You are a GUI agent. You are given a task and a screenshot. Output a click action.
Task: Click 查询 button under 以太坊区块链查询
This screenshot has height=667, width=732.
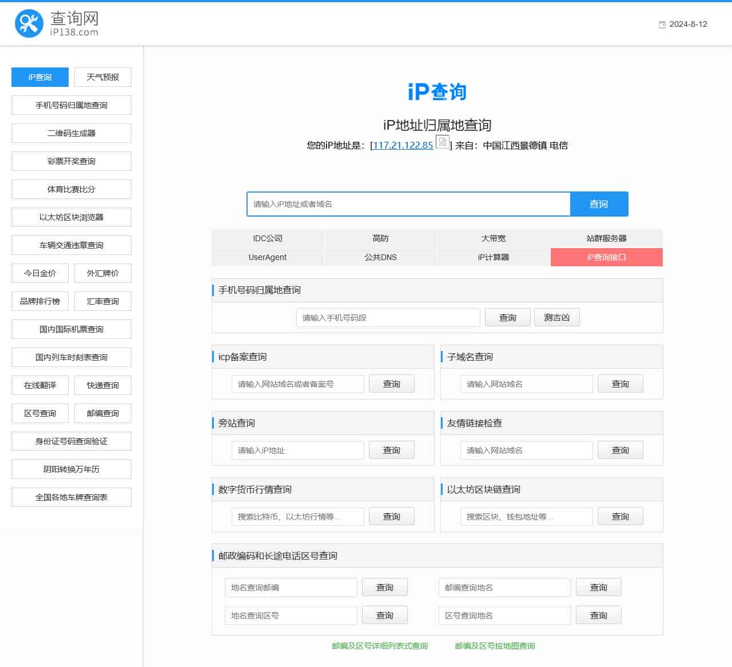[x=620, y=517]
